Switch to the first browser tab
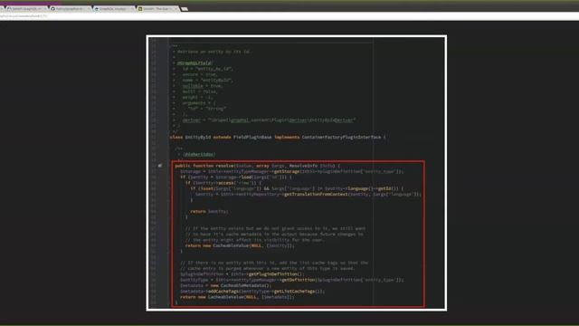The width and height of the screenshot is (579, 326). click(x=26, y=8)
